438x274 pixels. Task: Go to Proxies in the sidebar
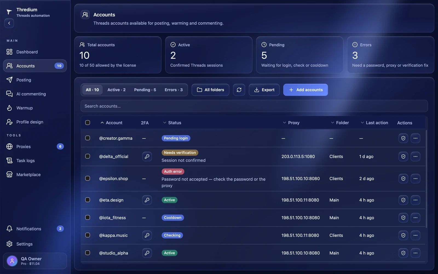point(35,147)
